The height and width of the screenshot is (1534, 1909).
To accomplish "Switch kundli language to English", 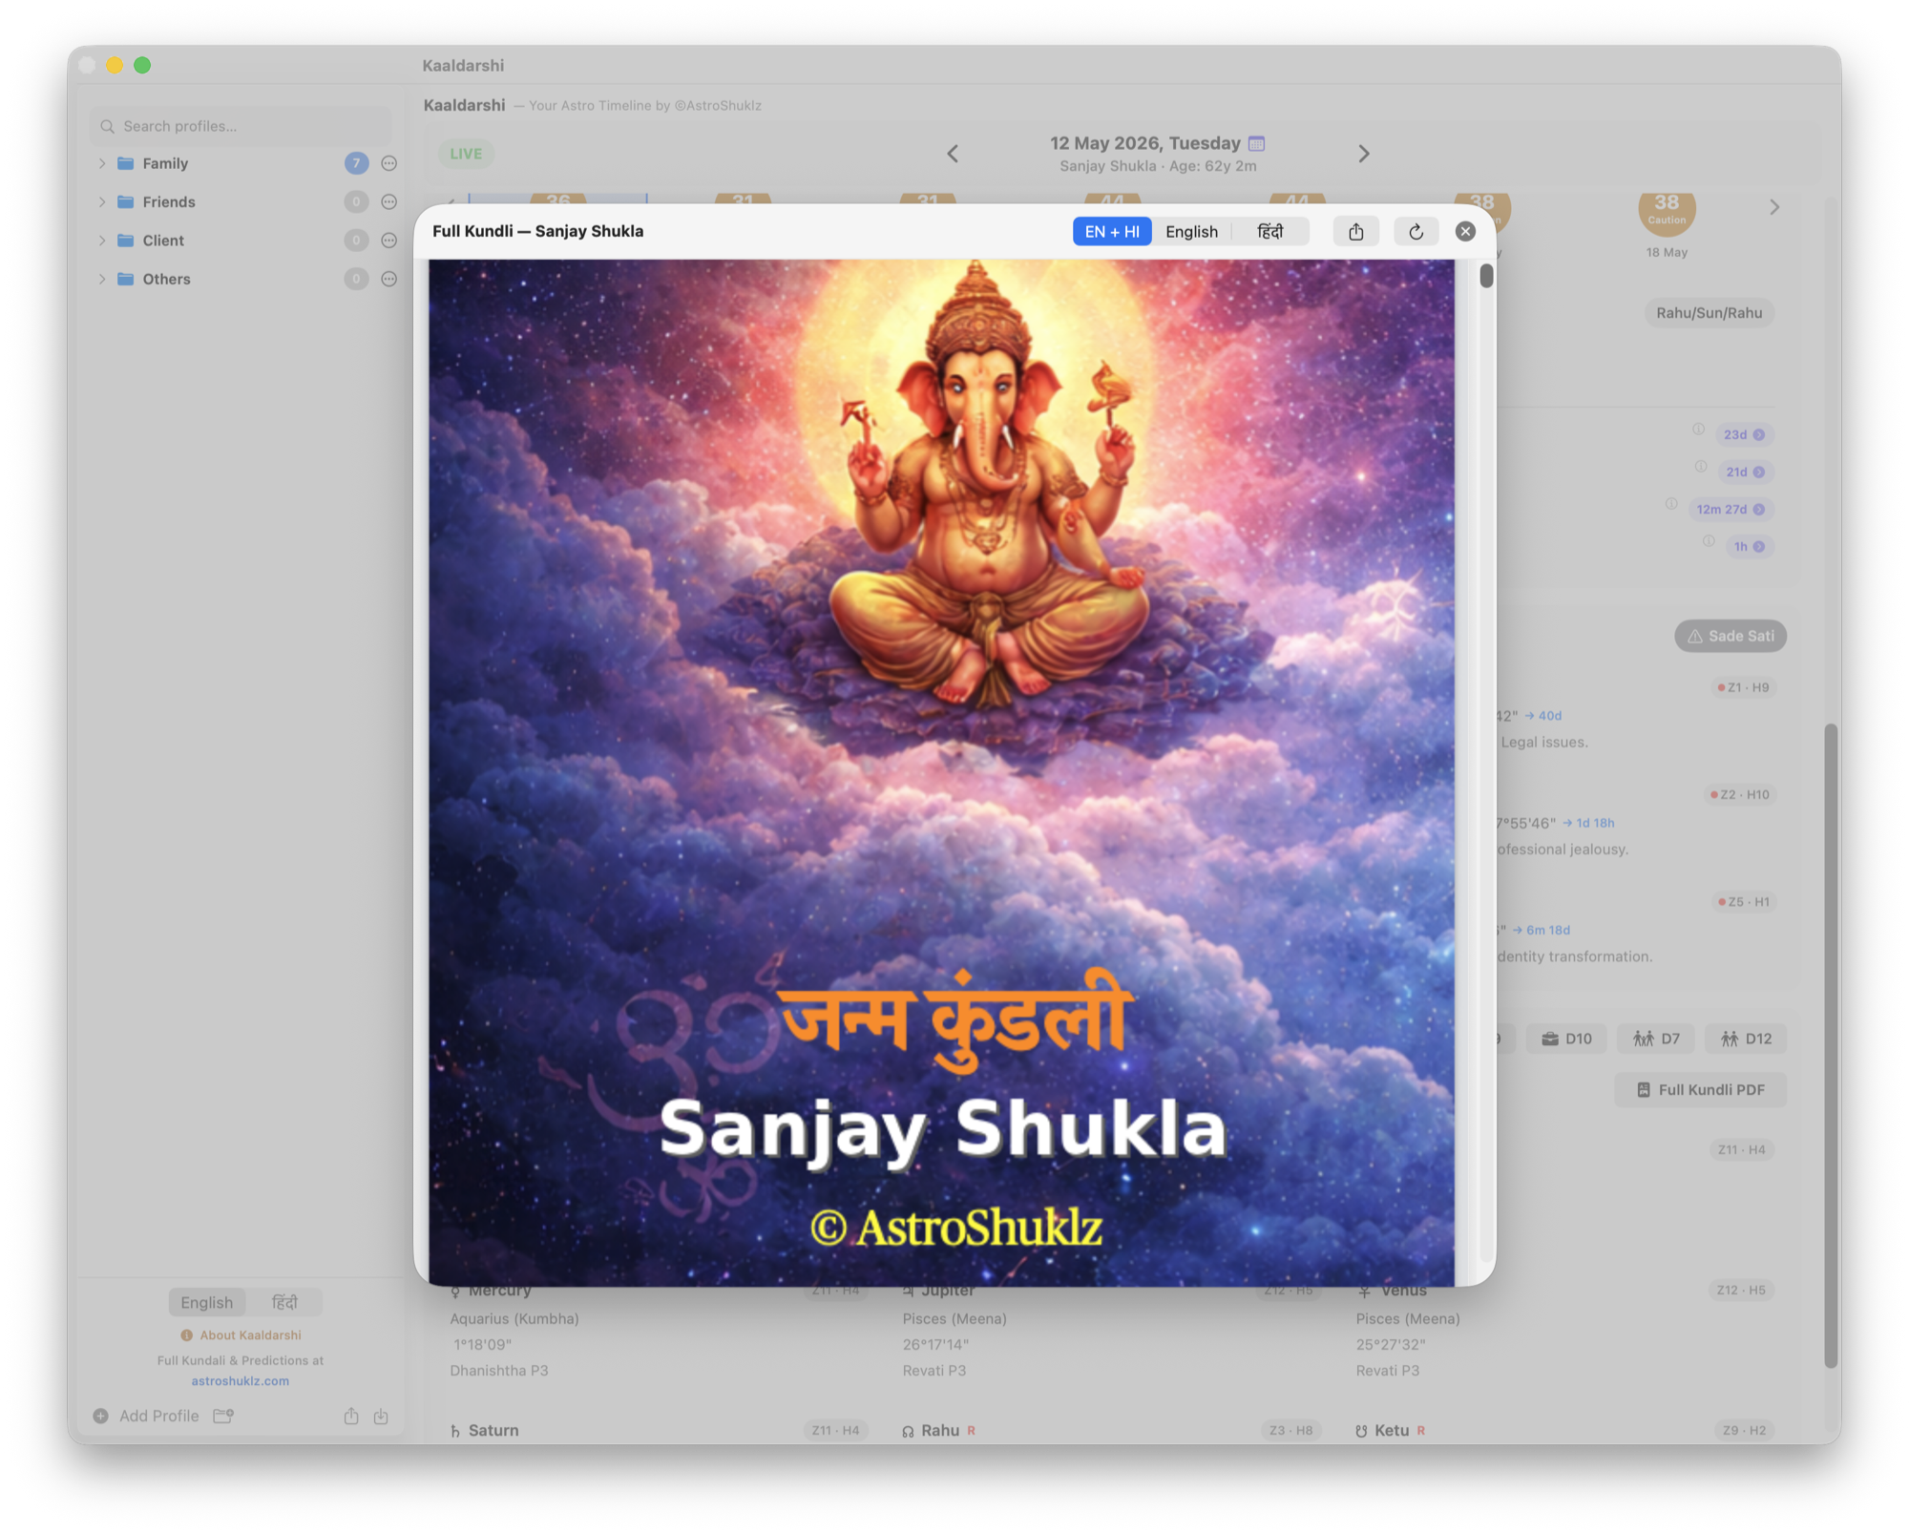I will [1191, 231].
